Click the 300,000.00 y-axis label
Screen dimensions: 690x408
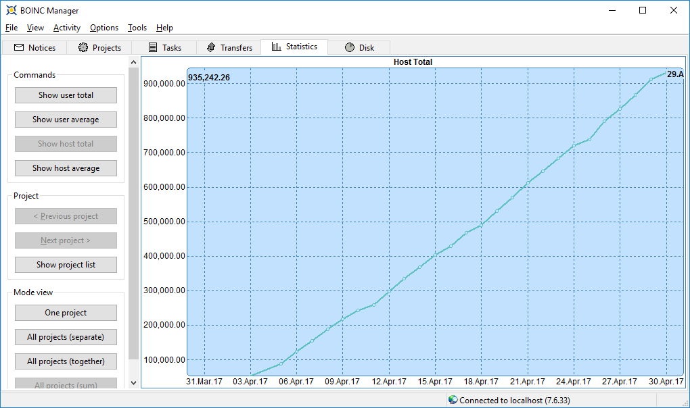[164, 290]
